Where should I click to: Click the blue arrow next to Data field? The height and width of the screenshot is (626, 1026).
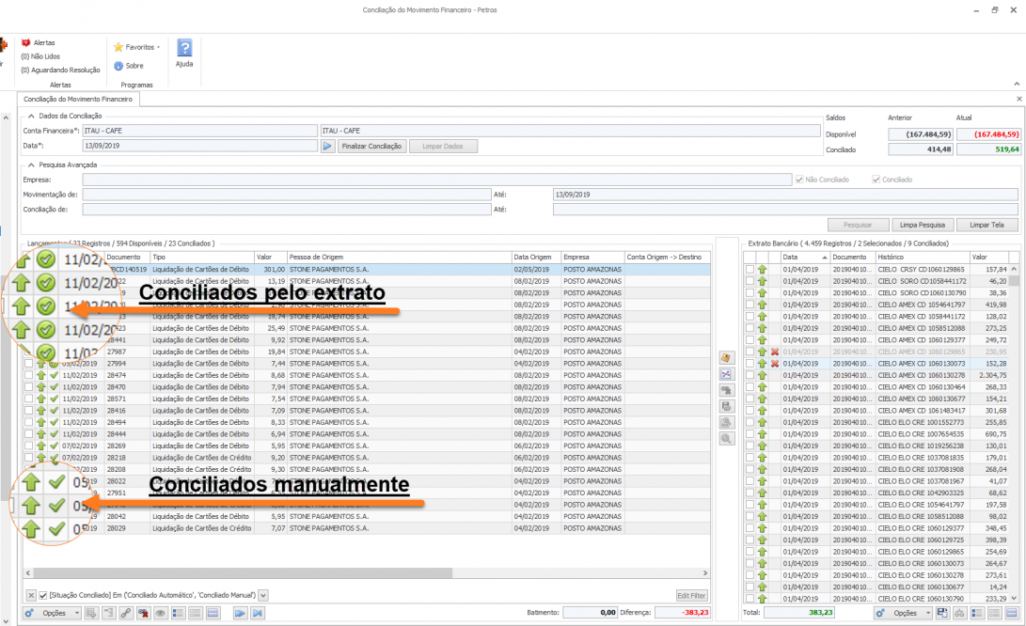point(328,146)
